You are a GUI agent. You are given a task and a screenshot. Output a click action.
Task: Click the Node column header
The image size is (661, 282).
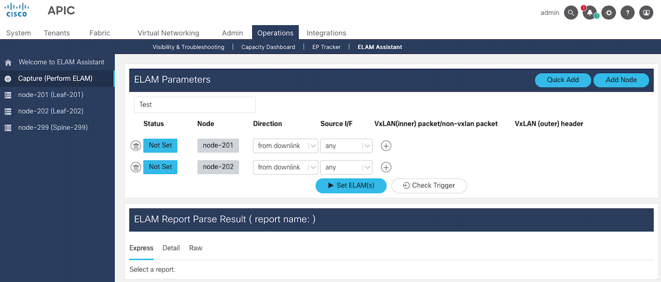coord(205,123)
